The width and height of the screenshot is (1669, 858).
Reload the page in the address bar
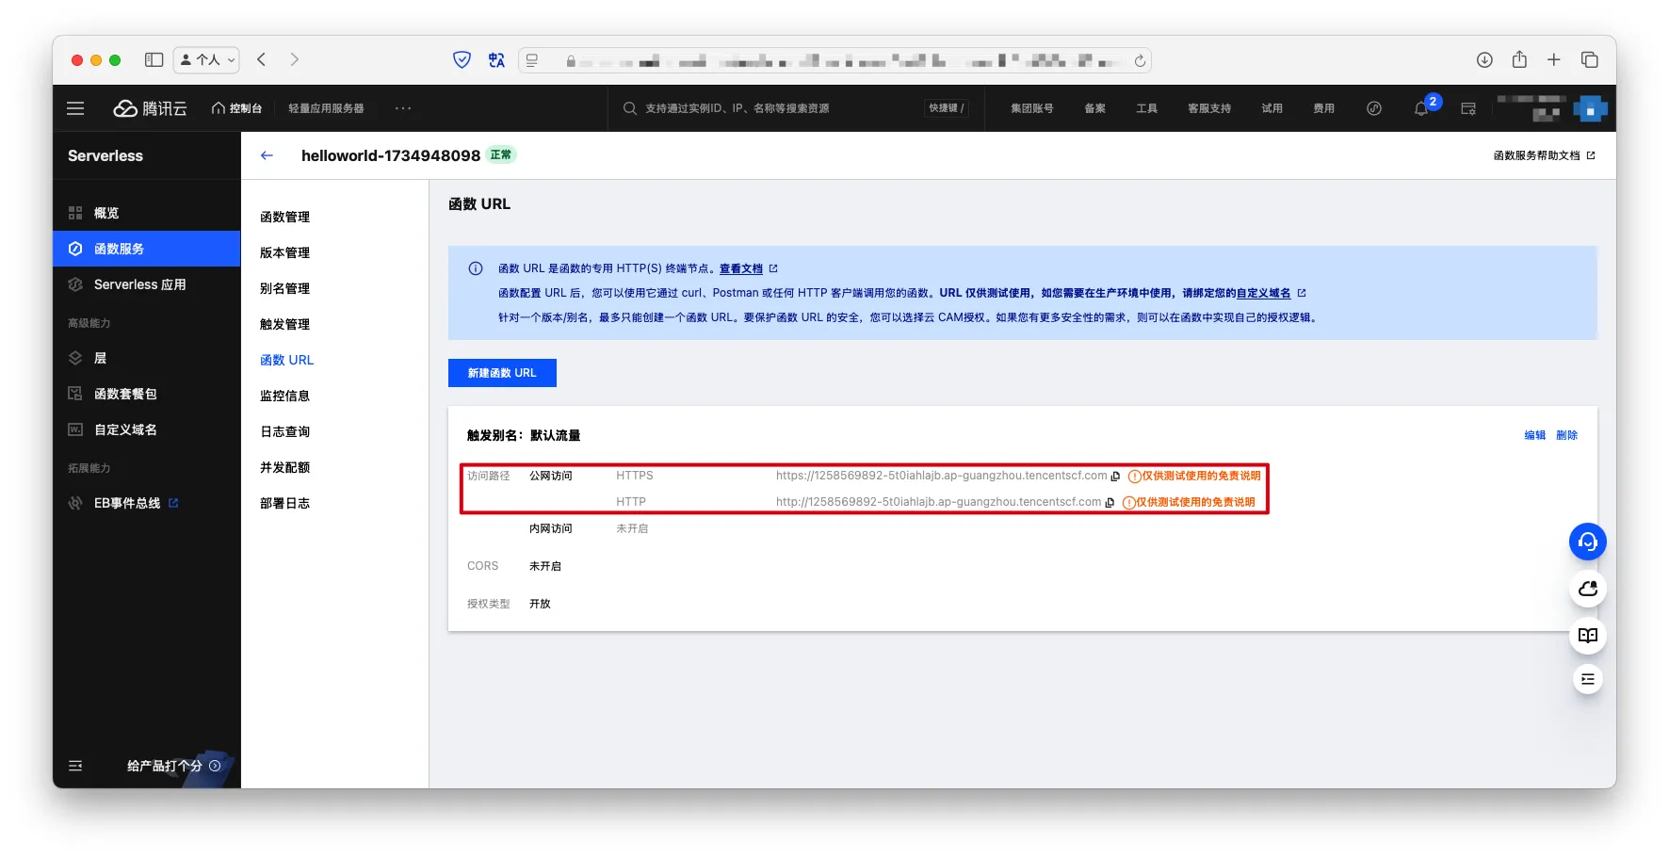pyautogui.click(x=1140, y=60)
